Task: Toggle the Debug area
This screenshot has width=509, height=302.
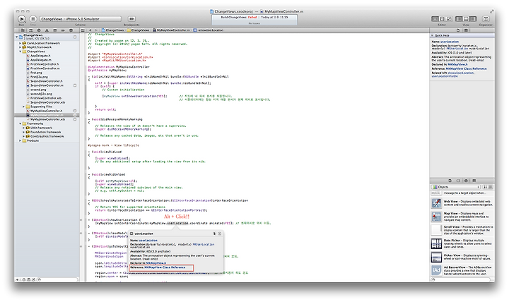Action: click(466, 19)
